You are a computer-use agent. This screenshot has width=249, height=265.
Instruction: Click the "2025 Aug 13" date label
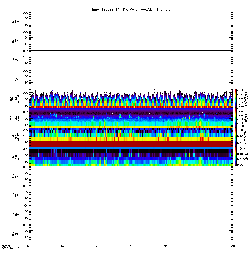[x=10, y=249]
